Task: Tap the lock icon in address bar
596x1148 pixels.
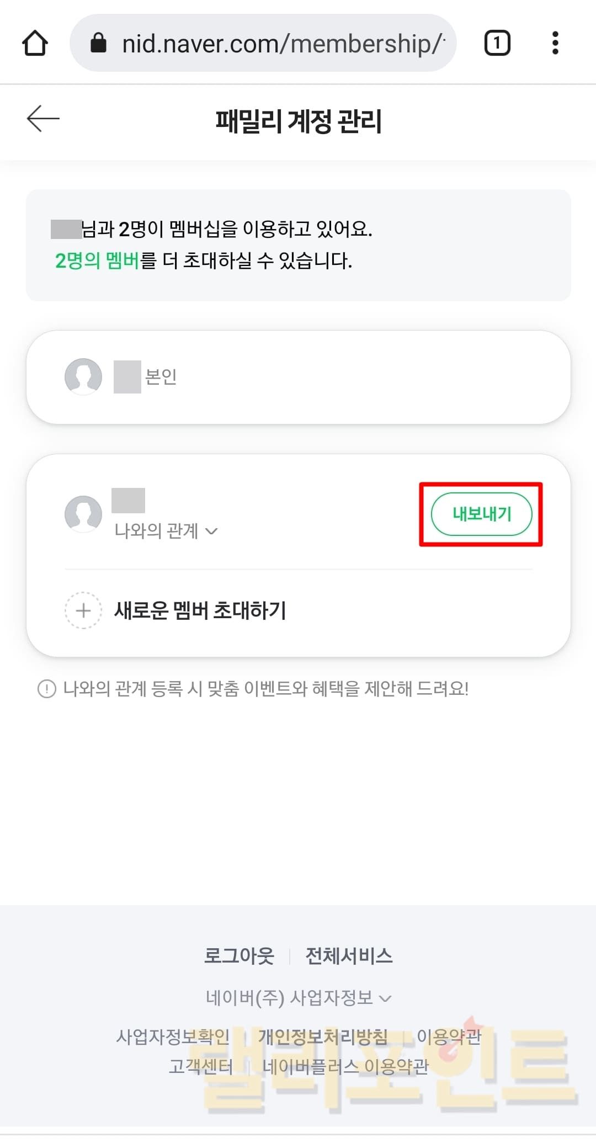Action: pyautogui.click(x=98, y=43)
